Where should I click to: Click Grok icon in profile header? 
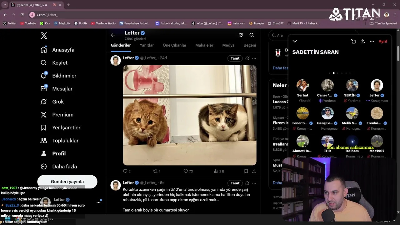pos(241,35)
